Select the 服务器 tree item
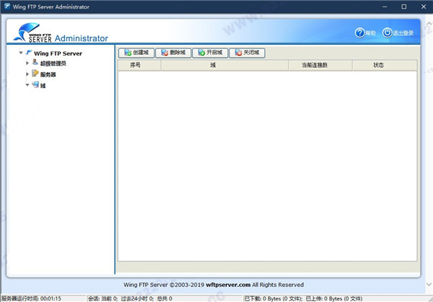This screenshot has height=302, width=433. tap(48, 74)
